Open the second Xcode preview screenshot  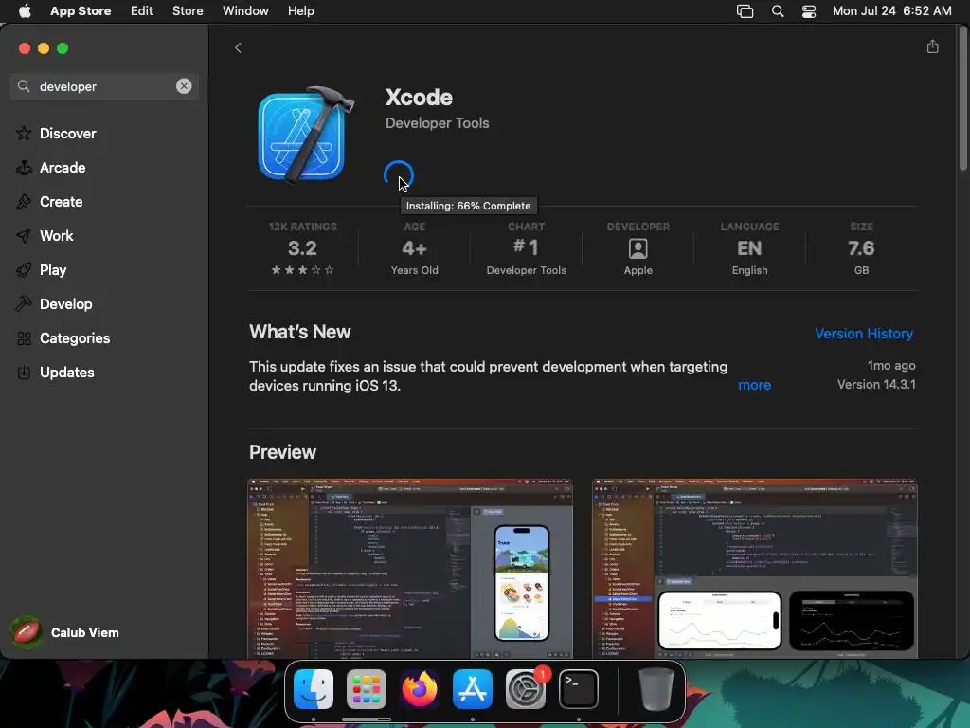(x=754, y=569)
